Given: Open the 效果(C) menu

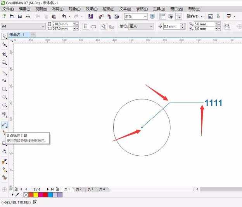Looking at the screenshot, I should [92, 9].
